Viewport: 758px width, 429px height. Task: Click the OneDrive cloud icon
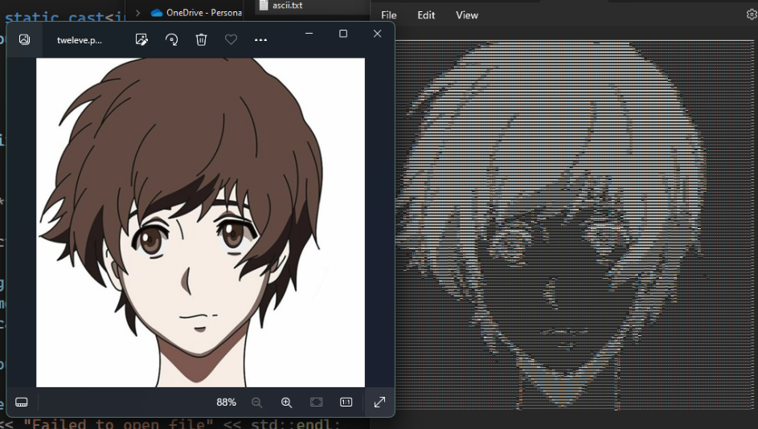pos(157,13)
